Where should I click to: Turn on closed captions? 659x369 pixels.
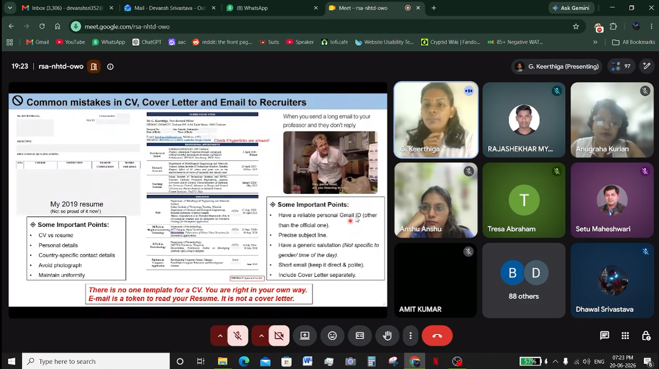point(360,335)
